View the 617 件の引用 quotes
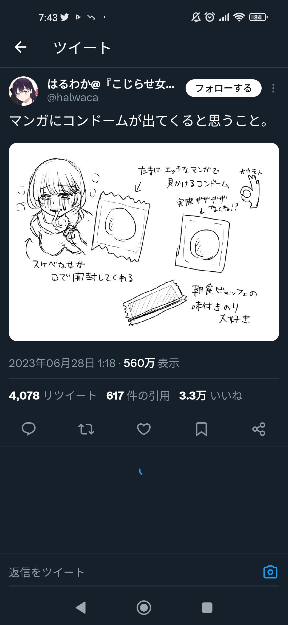Image resolution: width=288 pixels, height=625 pixels. (138, 396)
